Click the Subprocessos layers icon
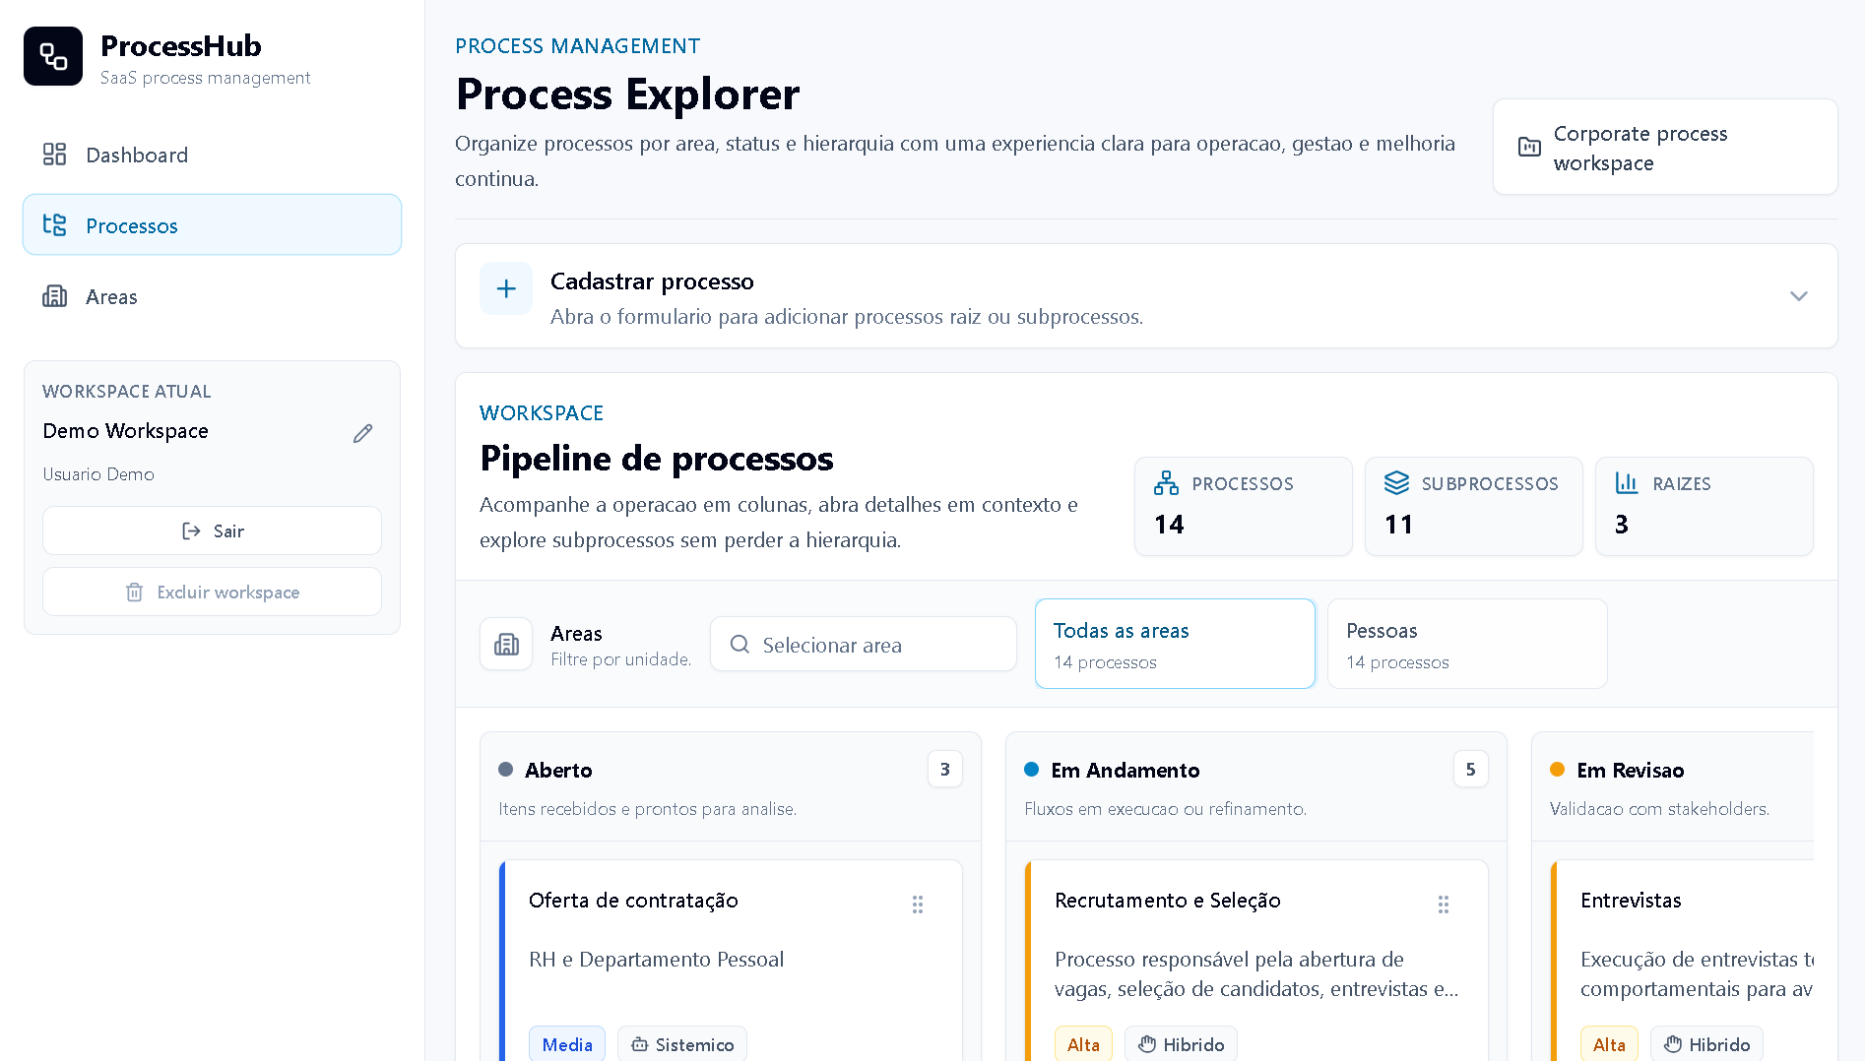 tap(1396, 483)
